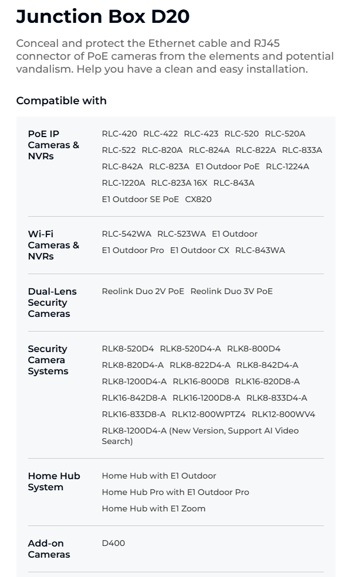Select the CX820 product link
352x577 pixels.
coord(198,199)
